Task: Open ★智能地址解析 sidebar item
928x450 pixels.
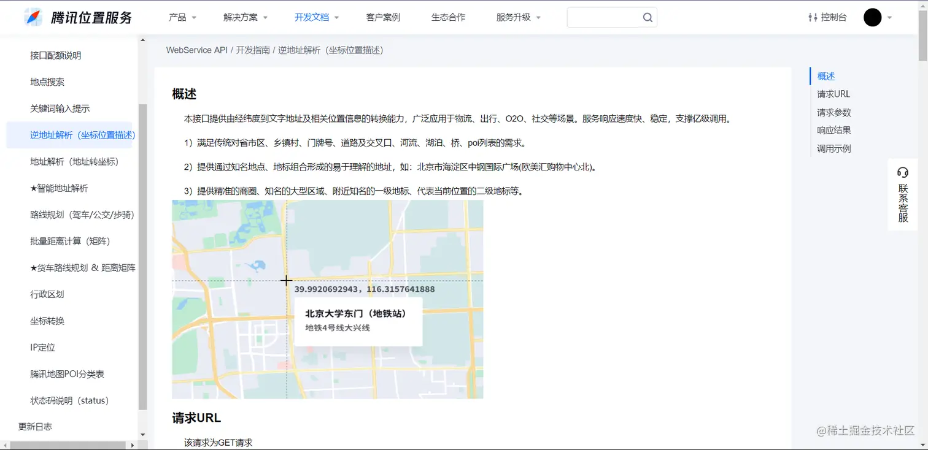Action: pos(59,188)
